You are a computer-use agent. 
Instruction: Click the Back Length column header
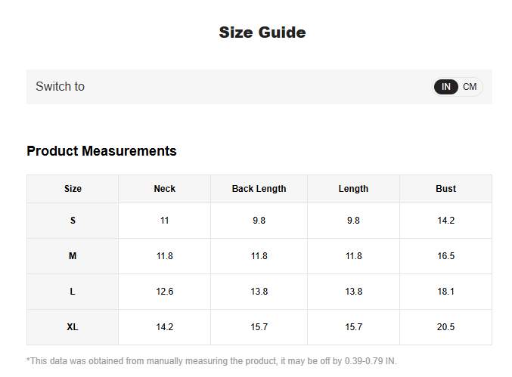coord(259,189)
